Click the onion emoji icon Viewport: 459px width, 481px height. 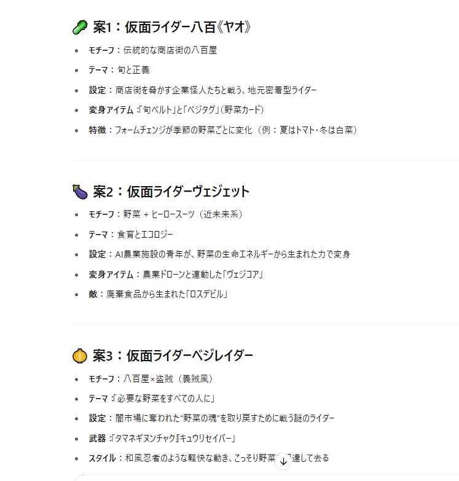click(x=80, y=356)
